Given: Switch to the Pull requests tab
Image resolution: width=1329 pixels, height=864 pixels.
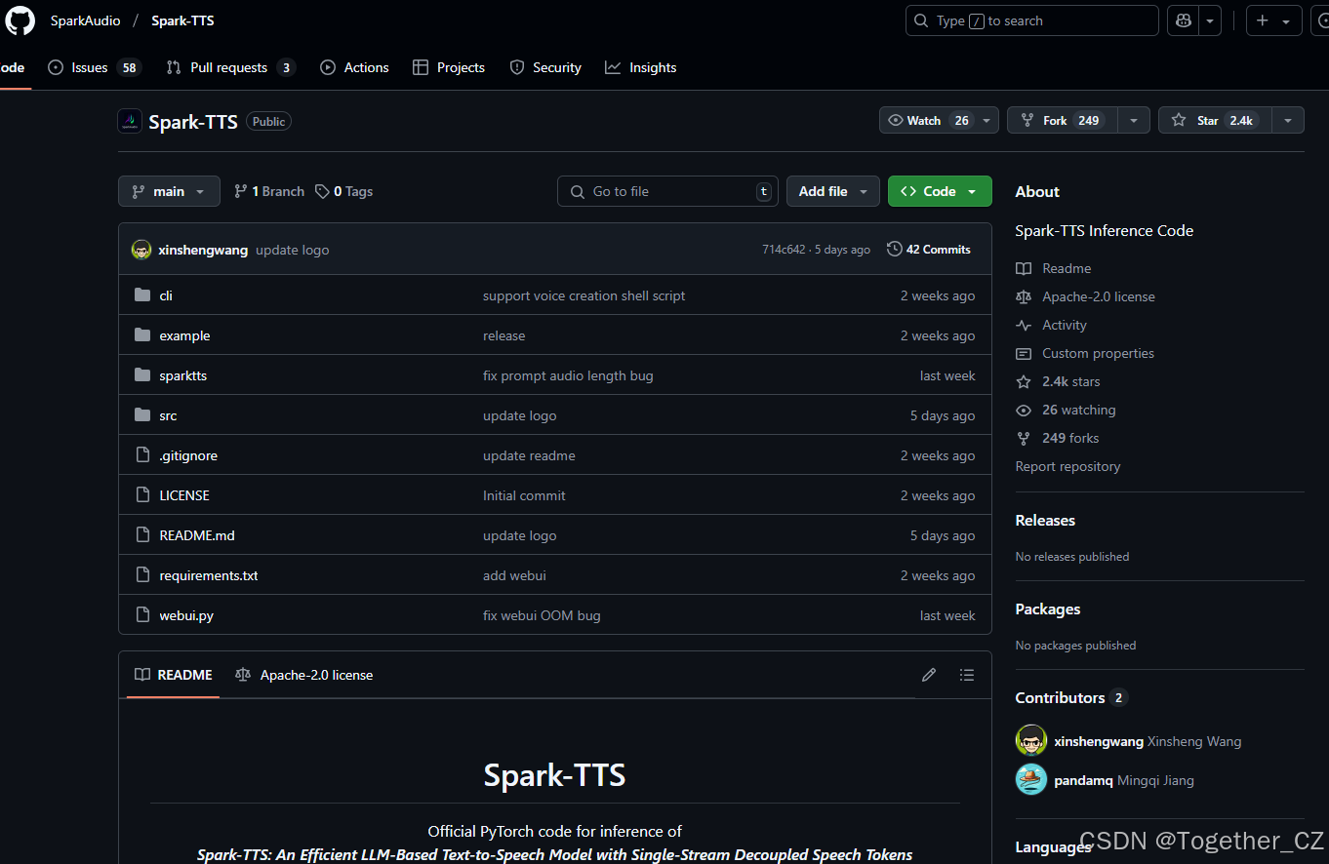Looking at the screenshot, I should tap(230, 67).
